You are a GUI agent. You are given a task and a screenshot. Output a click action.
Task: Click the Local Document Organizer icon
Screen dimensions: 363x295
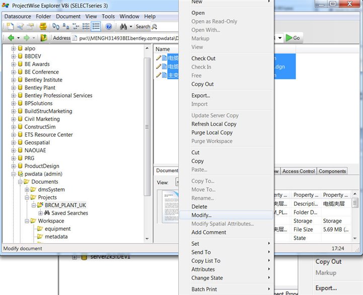pyautogui.click(x=43, y=26)
